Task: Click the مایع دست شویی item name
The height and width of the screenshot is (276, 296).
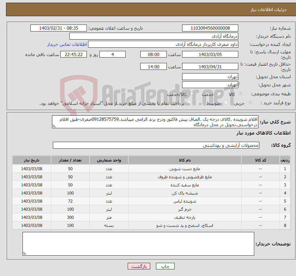Action: [185, 169]
